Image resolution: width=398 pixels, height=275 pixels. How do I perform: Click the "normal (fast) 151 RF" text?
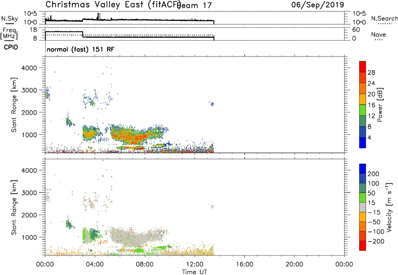pyautogui.click(x=81, y=49)
